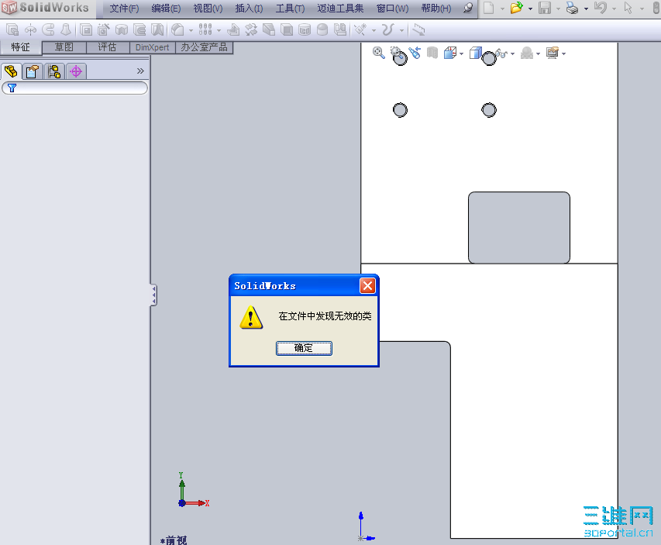The height and width of the screenshot is (545, 661).
Task: Click the Select cursor icon
Action: pos(628,8)
